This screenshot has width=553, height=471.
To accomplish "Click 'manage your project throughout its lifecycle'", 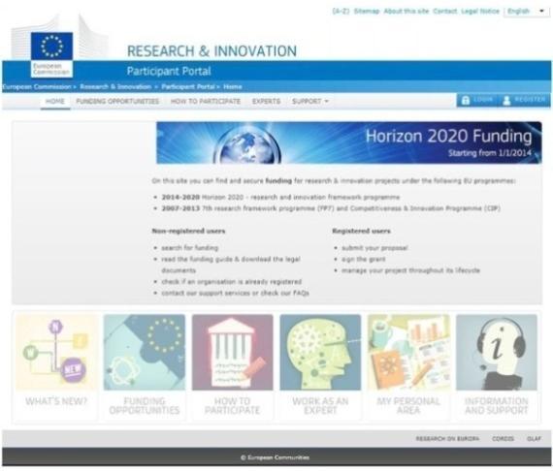I will pos(410,270).
